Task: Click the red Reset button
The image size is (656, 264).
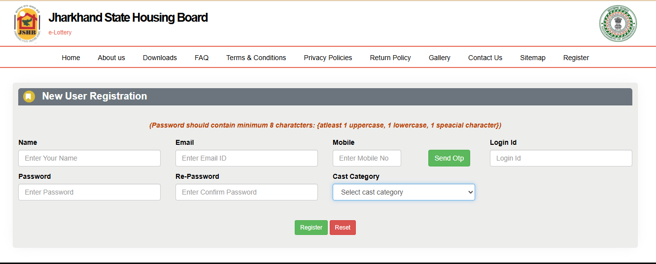Action: pos(343,228)
